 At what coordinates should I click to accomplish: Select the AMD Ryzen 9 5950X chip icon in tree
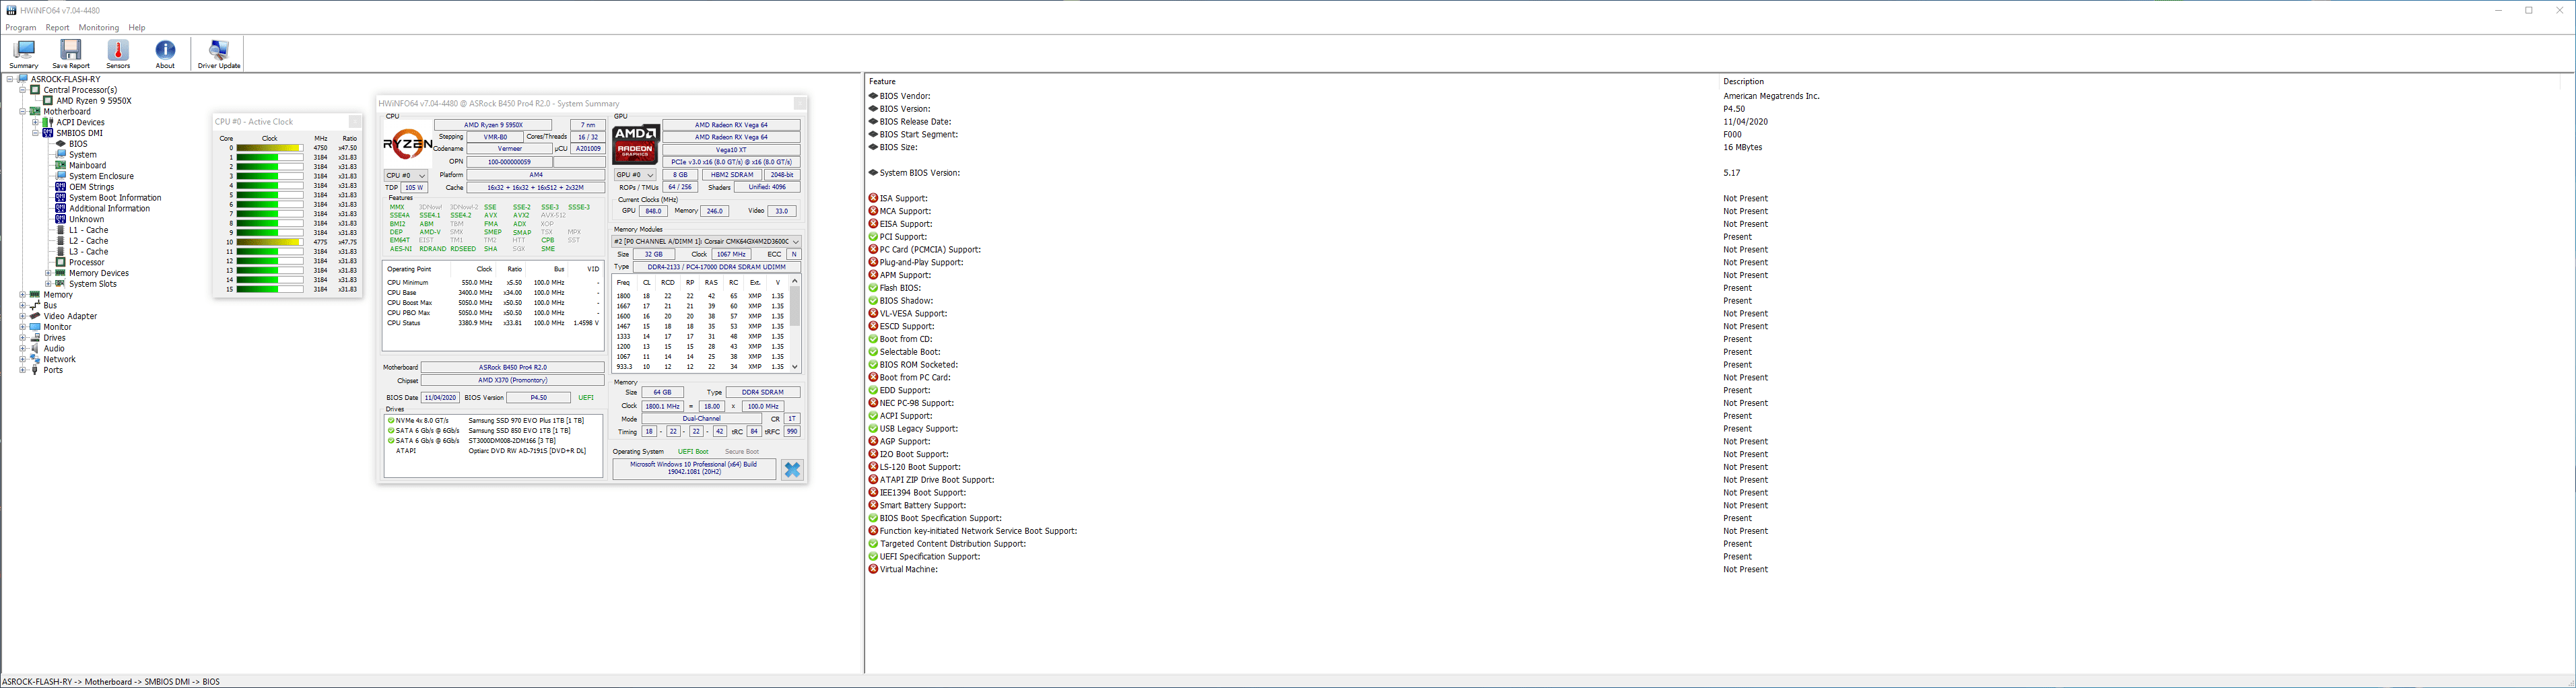point(48,101)
